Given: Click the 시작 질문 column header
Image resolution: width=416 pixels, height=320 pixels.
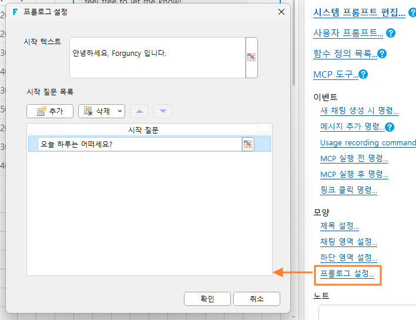Looking at the screenshot, I should 143,130.
